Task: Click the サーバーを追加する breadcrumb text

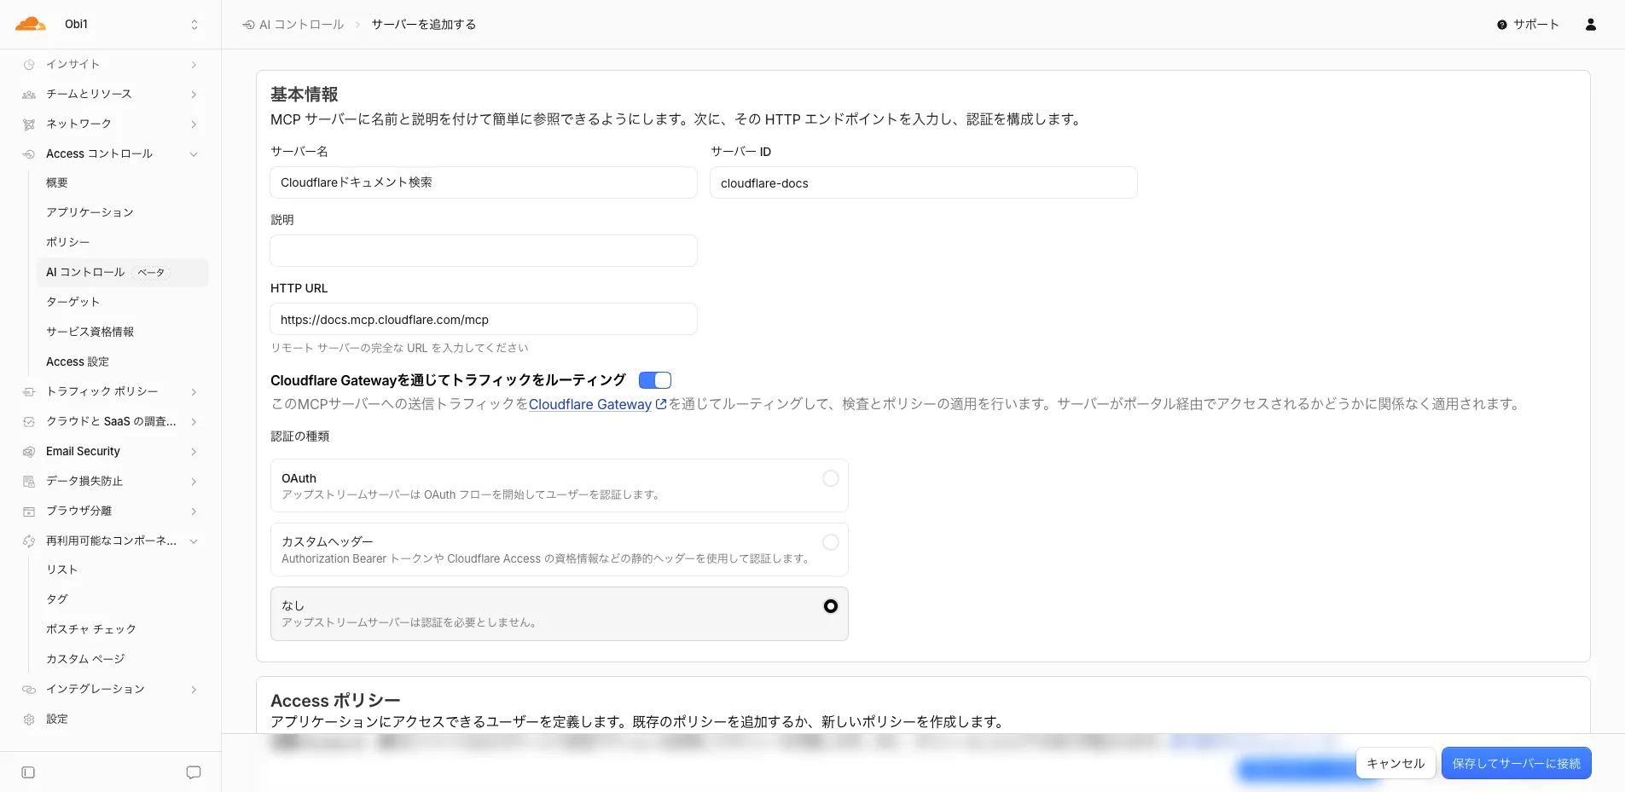Action: 424,25
